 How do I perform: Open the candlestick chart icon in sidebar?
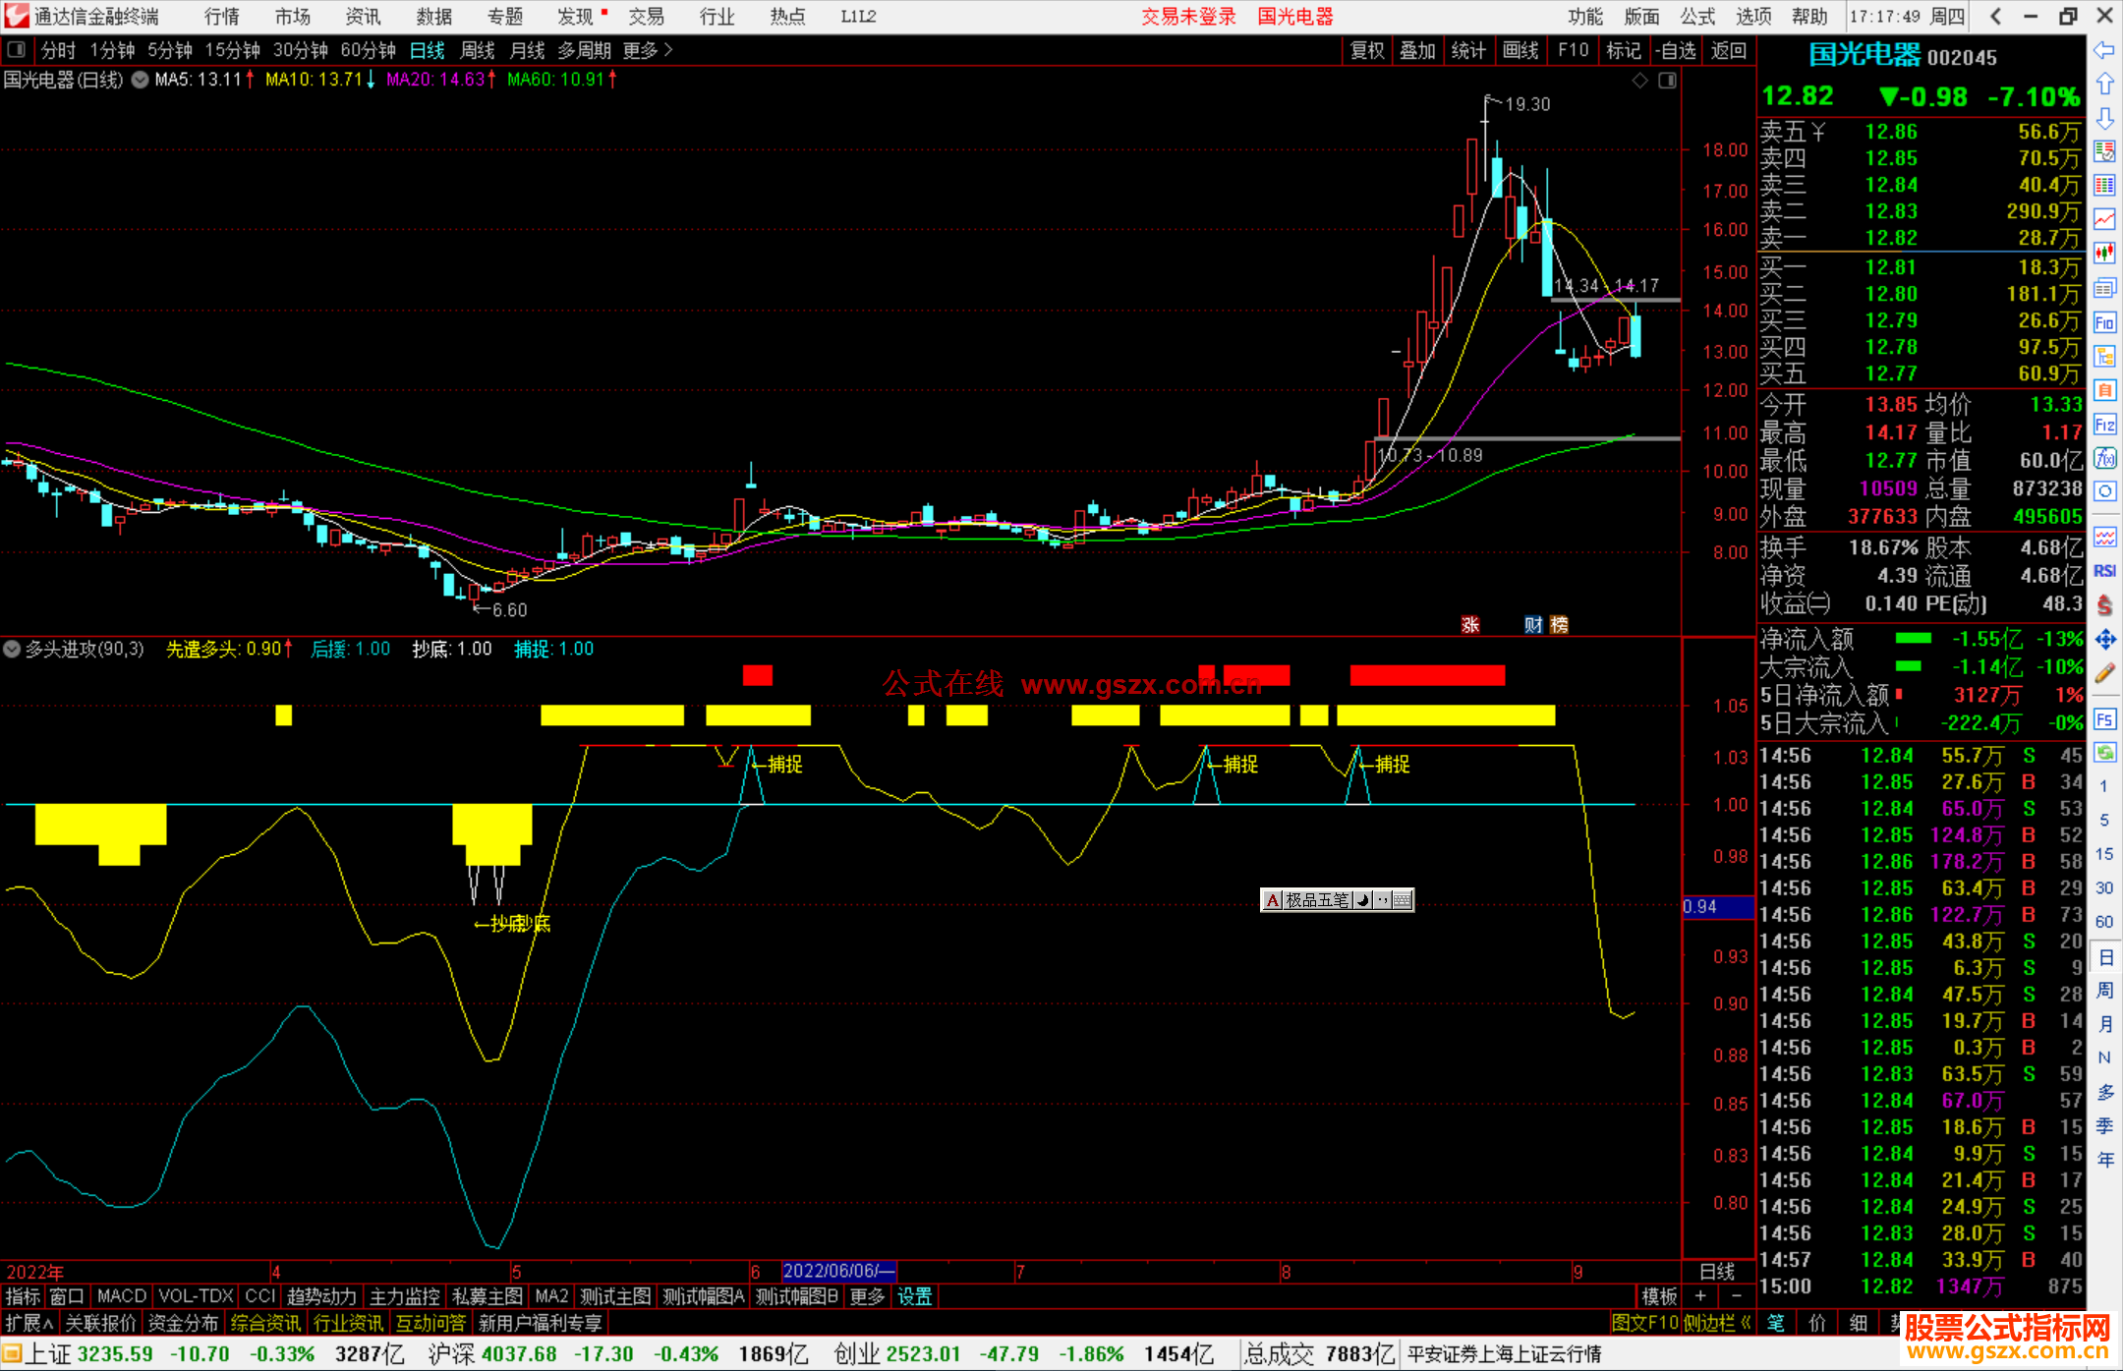2104,254
